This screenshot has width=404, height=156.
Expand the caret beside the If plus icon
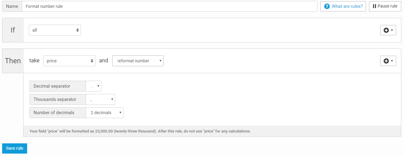(x=392, y=30)
